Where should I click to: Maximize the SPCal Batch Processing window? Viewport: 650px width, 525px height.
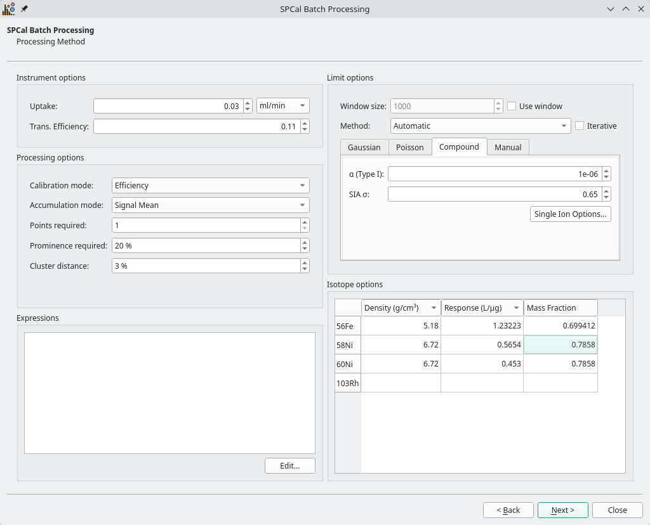pos(625,9)
